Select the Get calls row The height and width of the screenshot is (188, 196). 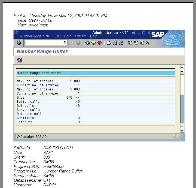point(96,106)
